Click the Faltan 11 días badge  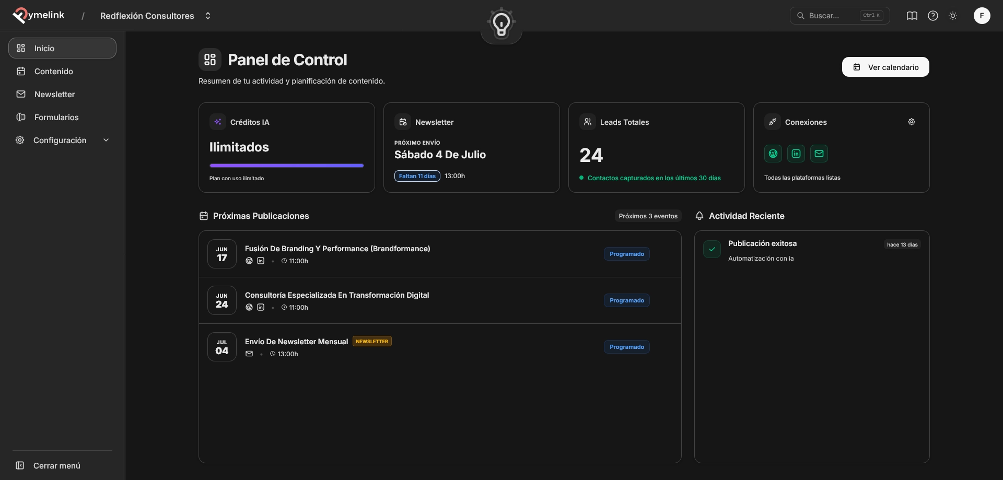point(417,176)
